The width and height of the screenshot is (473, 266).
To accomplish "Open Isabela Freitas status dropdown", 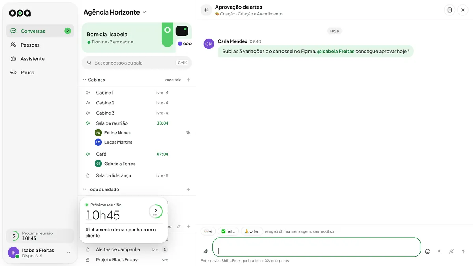I will [69, 253].
